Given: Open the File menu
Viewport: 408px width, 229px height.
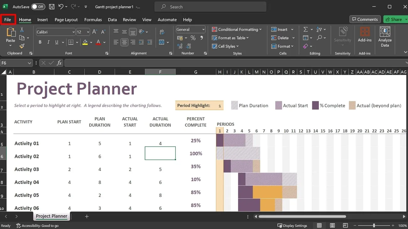Looking at the screenshot, I should [8, 19].
